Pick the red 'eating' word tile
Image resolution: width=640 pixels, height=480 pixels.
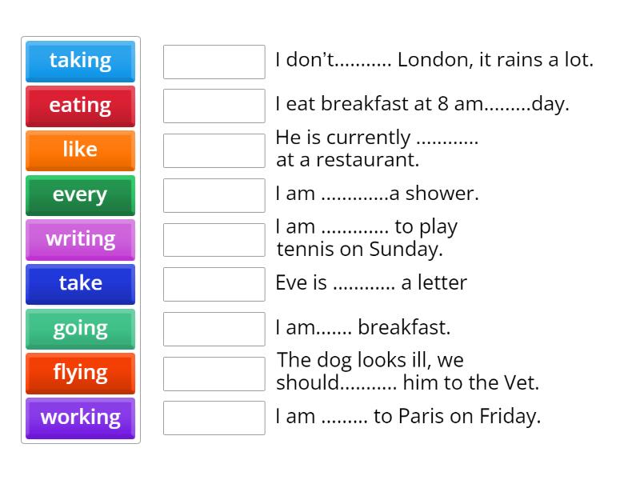point(80,106)
